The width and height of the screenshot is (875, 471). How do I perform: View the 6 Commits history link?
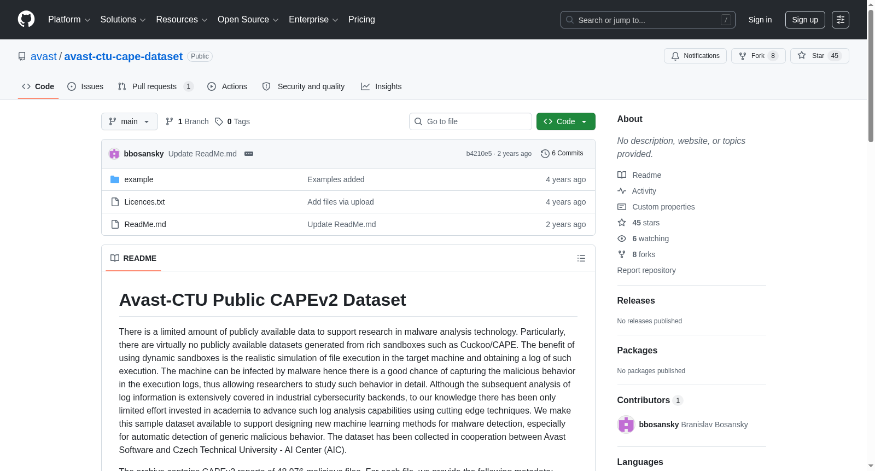pos(562,154)
